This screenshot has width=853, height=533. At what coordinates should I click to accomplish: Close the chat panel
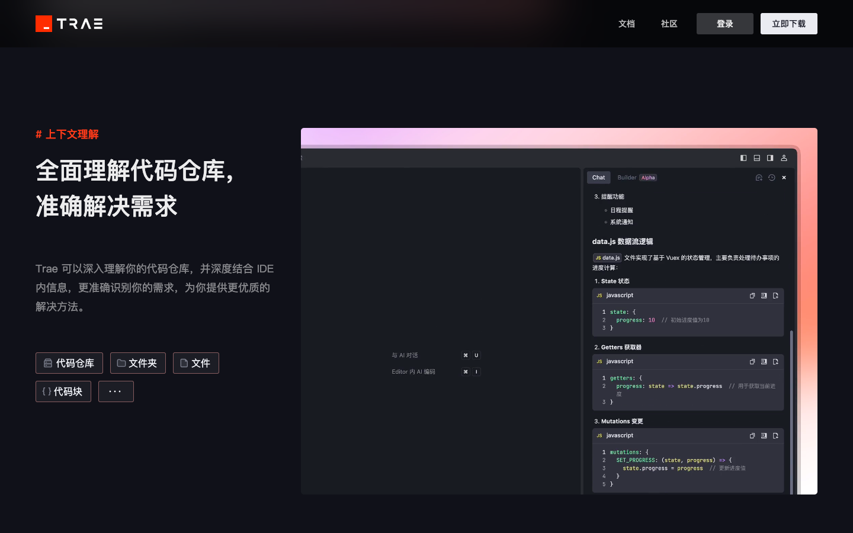[784, 178]
